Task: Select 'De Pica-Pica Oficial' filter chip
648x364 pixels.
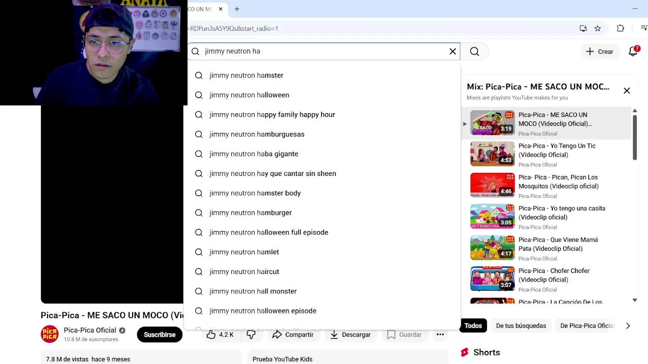Action: coord(587,326)
